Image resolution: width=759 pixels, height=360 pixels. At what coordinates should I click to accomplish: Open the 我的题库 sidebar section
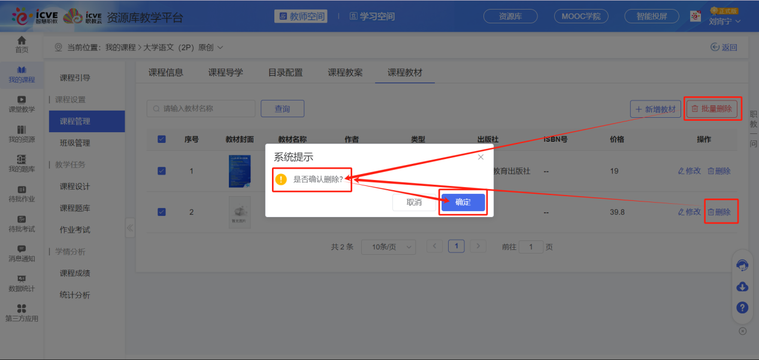point(22,163)
